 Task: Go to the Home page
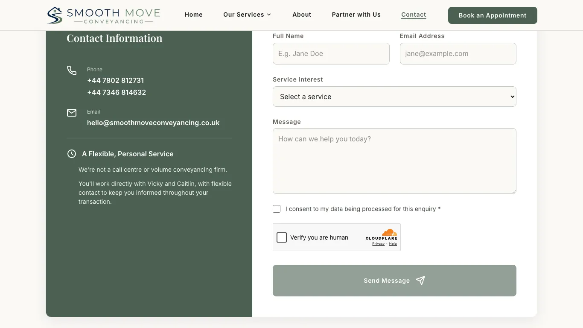click(x=193, y=15)
